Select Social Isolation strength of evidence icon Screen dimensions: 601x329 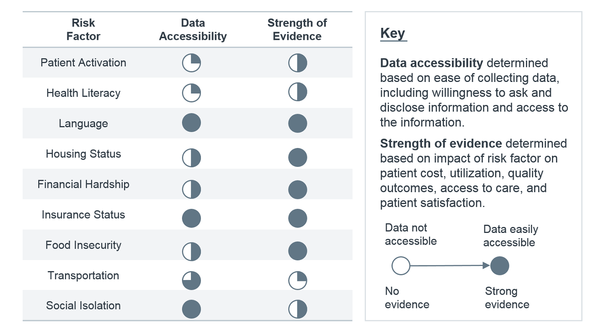tap(297, 309)
